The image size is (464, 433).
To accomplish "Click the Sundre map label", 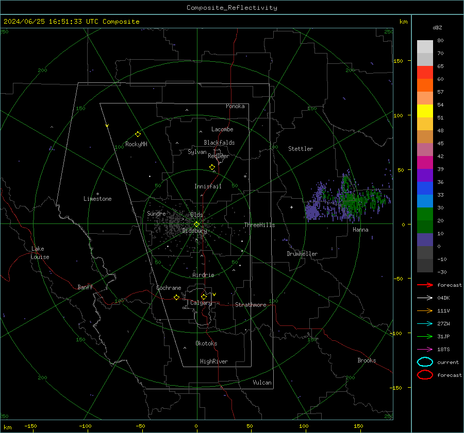I will point(156,213).
